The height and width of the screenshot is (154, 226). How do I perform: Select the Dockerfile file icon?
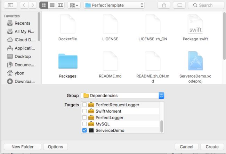click(x=67, y=24)
